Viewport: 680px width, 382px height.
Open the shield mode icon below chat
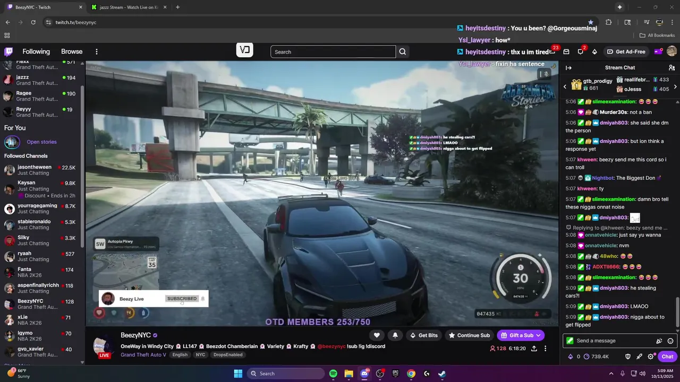627,357
